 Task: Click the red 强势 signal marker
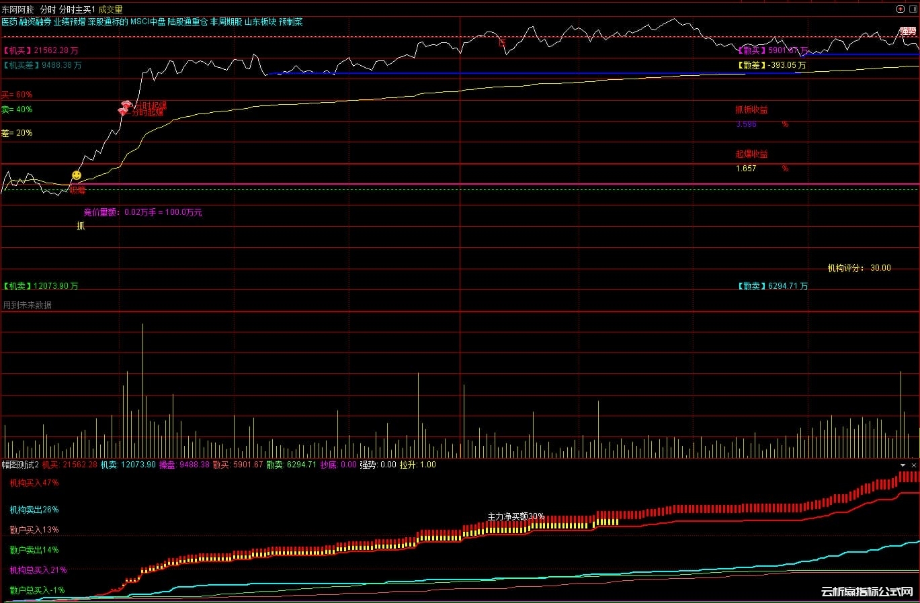pyautogui.click(x=908, y=32)
